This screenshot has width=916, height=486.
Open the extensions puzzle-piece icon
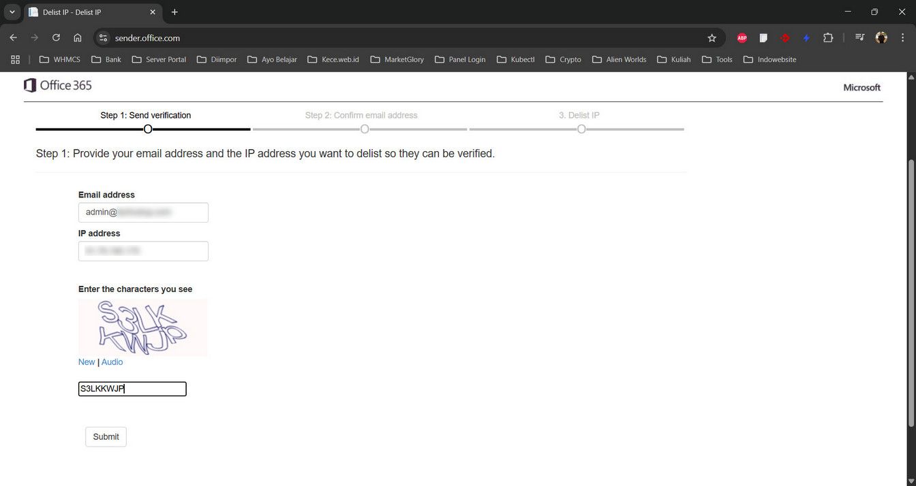pos(828,38)
